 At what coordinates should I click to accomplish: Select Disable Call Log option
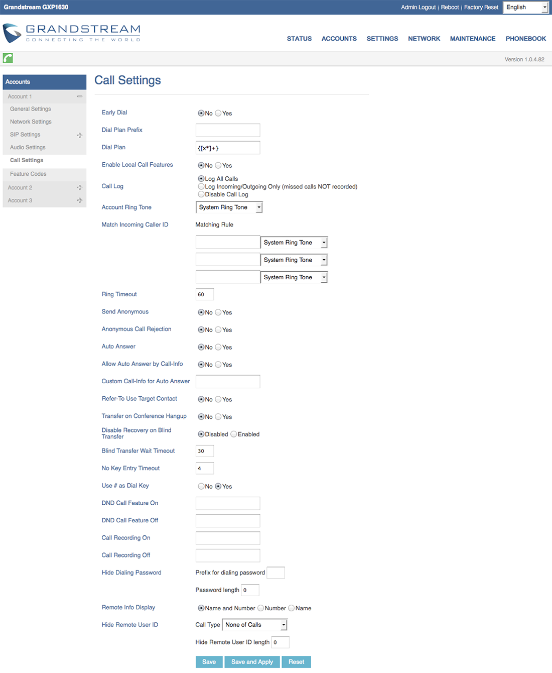coord(201,194)
